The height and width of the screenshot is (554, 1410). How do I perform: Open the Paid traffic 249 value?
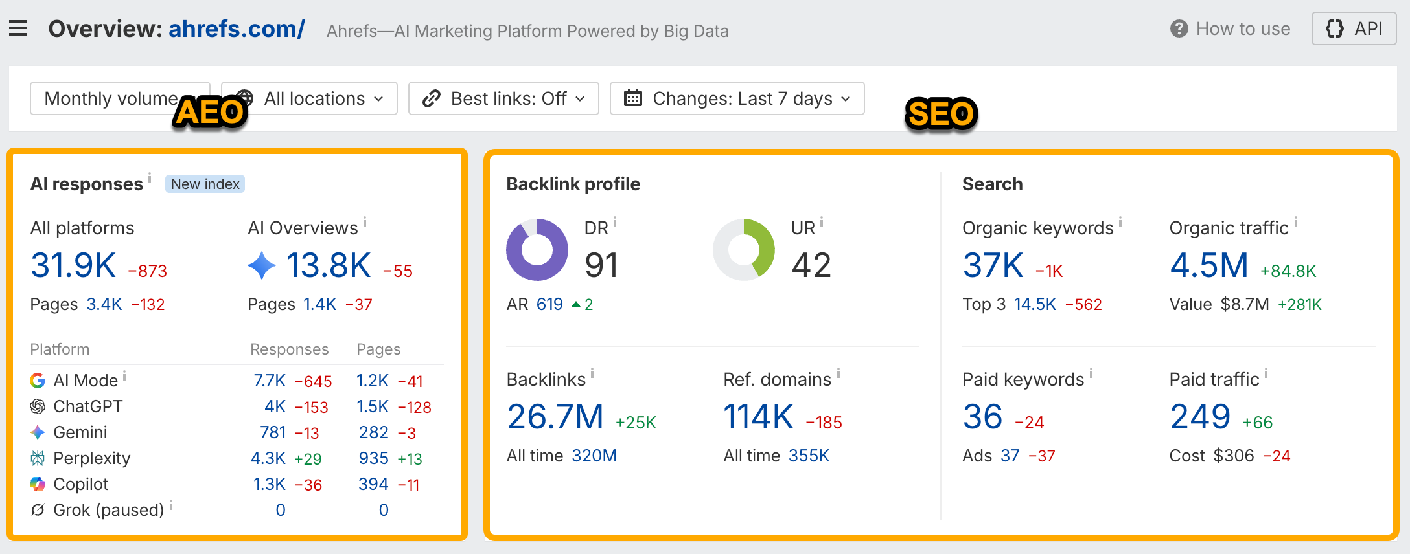coord(1200,417)
